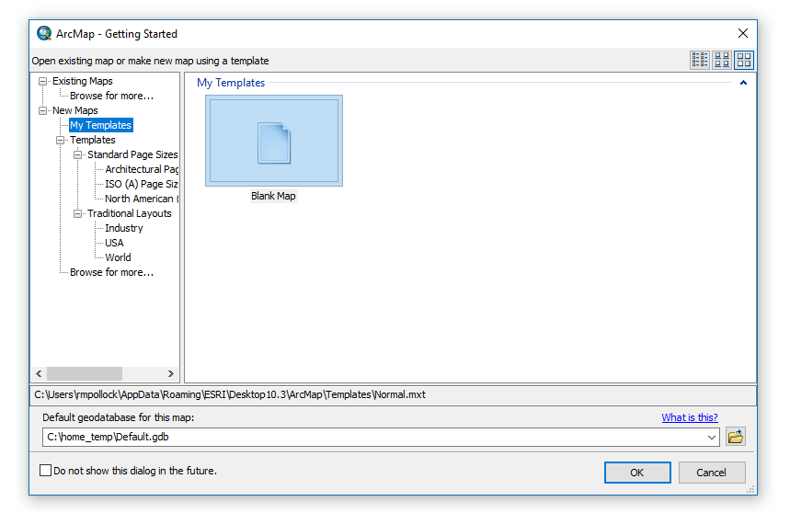Select the Industry layouts item
Viewport: 790px width, 513px height.
pyautogui.click(x=124, y=228)
